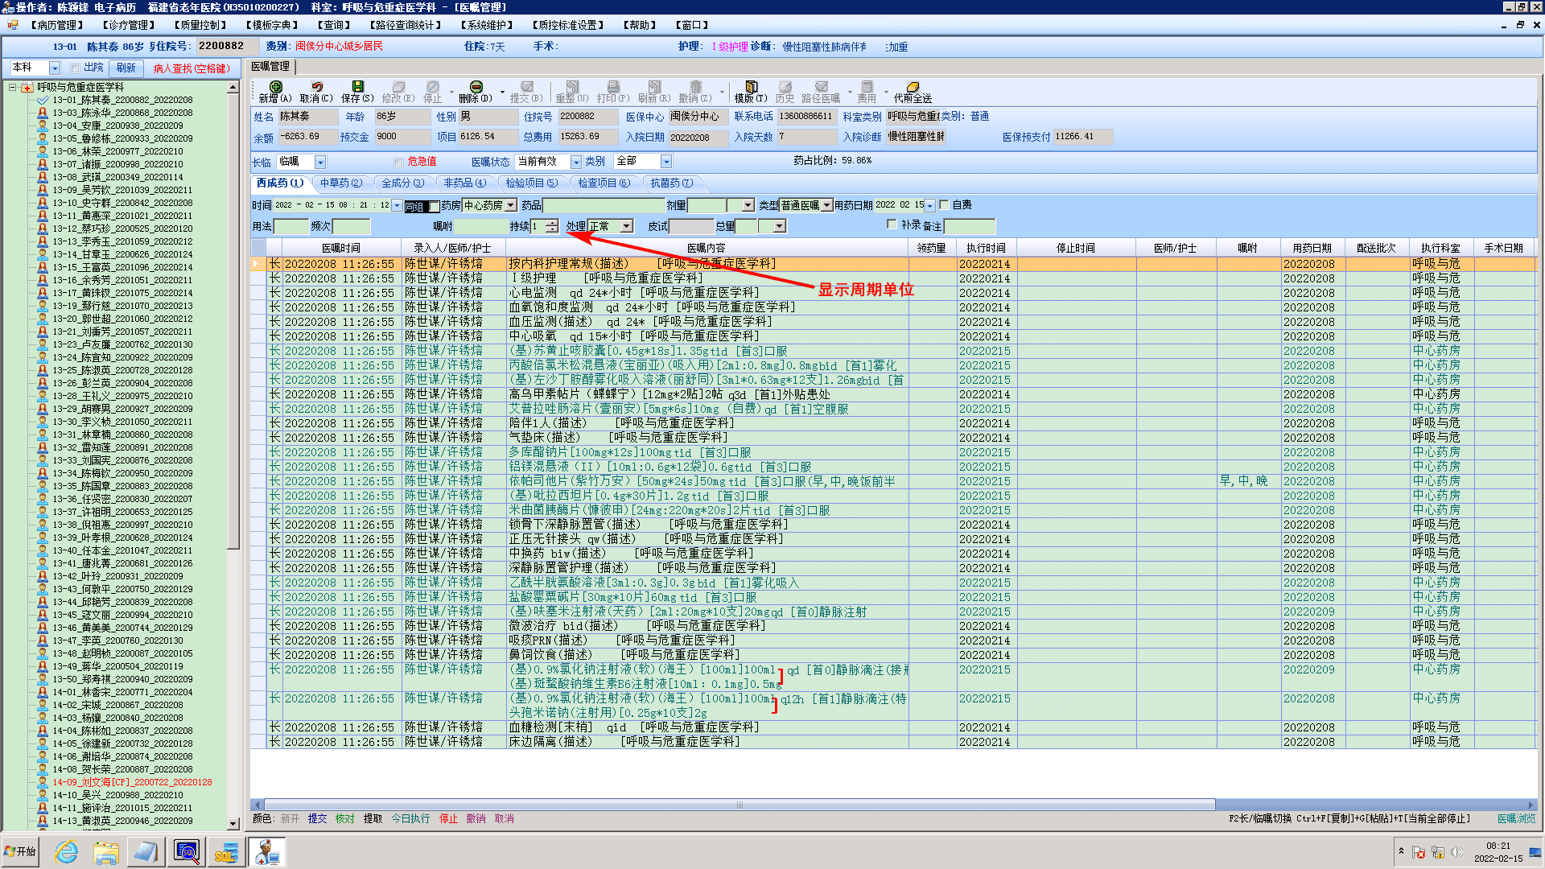Click the 删除 (delete) toolbar icon
The height and width of the screenshot is (869, 1545).
coord(476,87)
